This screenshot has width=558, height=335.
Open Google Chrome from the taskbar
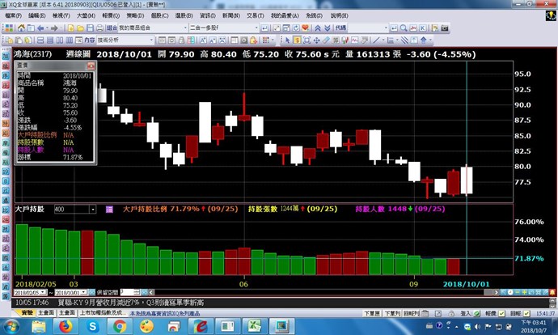120,326
